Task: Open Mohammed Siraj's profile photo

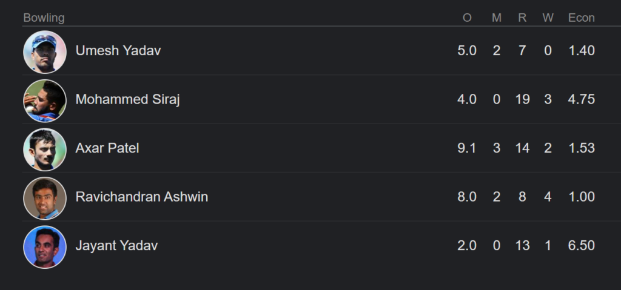Action: click(x=45, y=101)
